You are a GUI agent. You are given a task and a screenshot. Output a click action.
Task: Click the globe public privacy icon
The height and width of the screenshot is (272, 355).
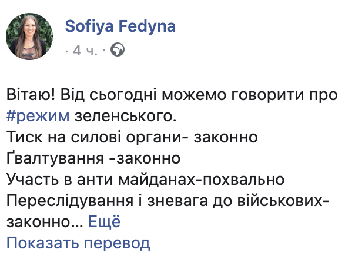pyautogui.click(x=118, y=49)
